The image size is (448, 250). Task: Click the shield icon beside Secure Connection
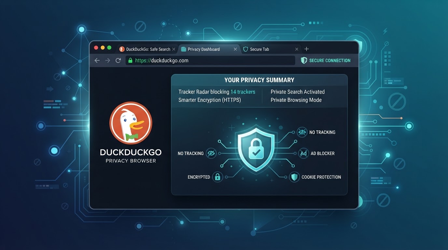click(304, 60)
